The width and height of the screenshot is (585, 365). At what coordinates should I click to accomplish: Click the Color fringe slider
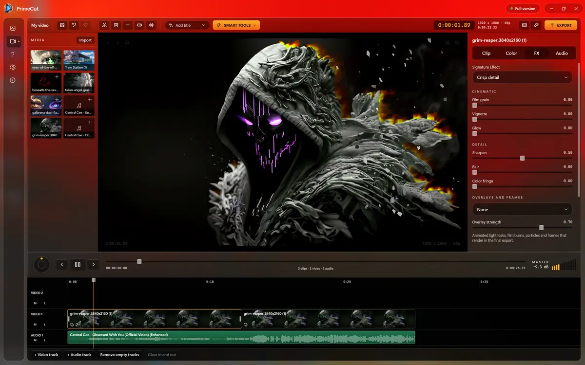click(x=522, y=186)
